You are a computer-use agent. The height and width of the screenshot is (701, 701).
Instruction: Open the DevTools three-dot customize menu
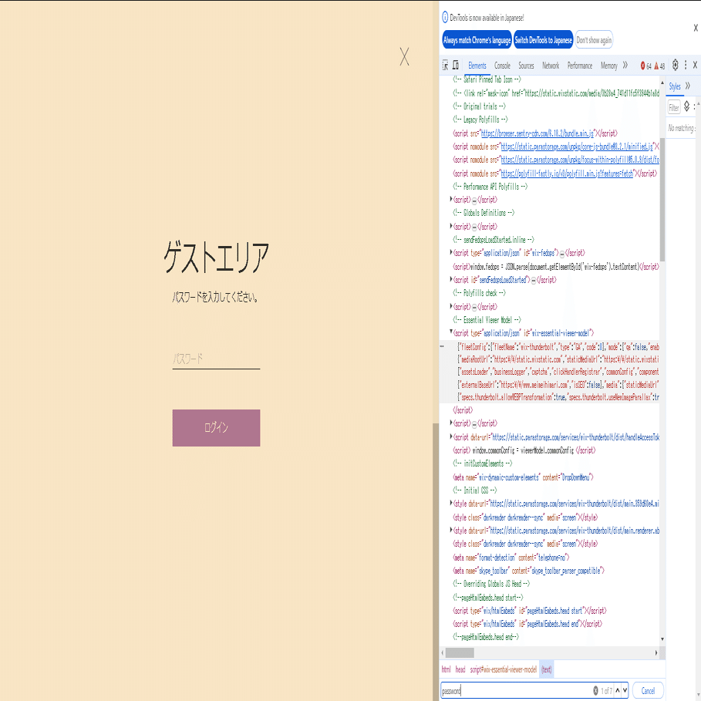click(x=686, y=66)
